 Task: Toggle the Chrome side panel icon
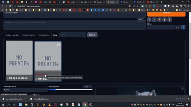click(x=181, y=6)
